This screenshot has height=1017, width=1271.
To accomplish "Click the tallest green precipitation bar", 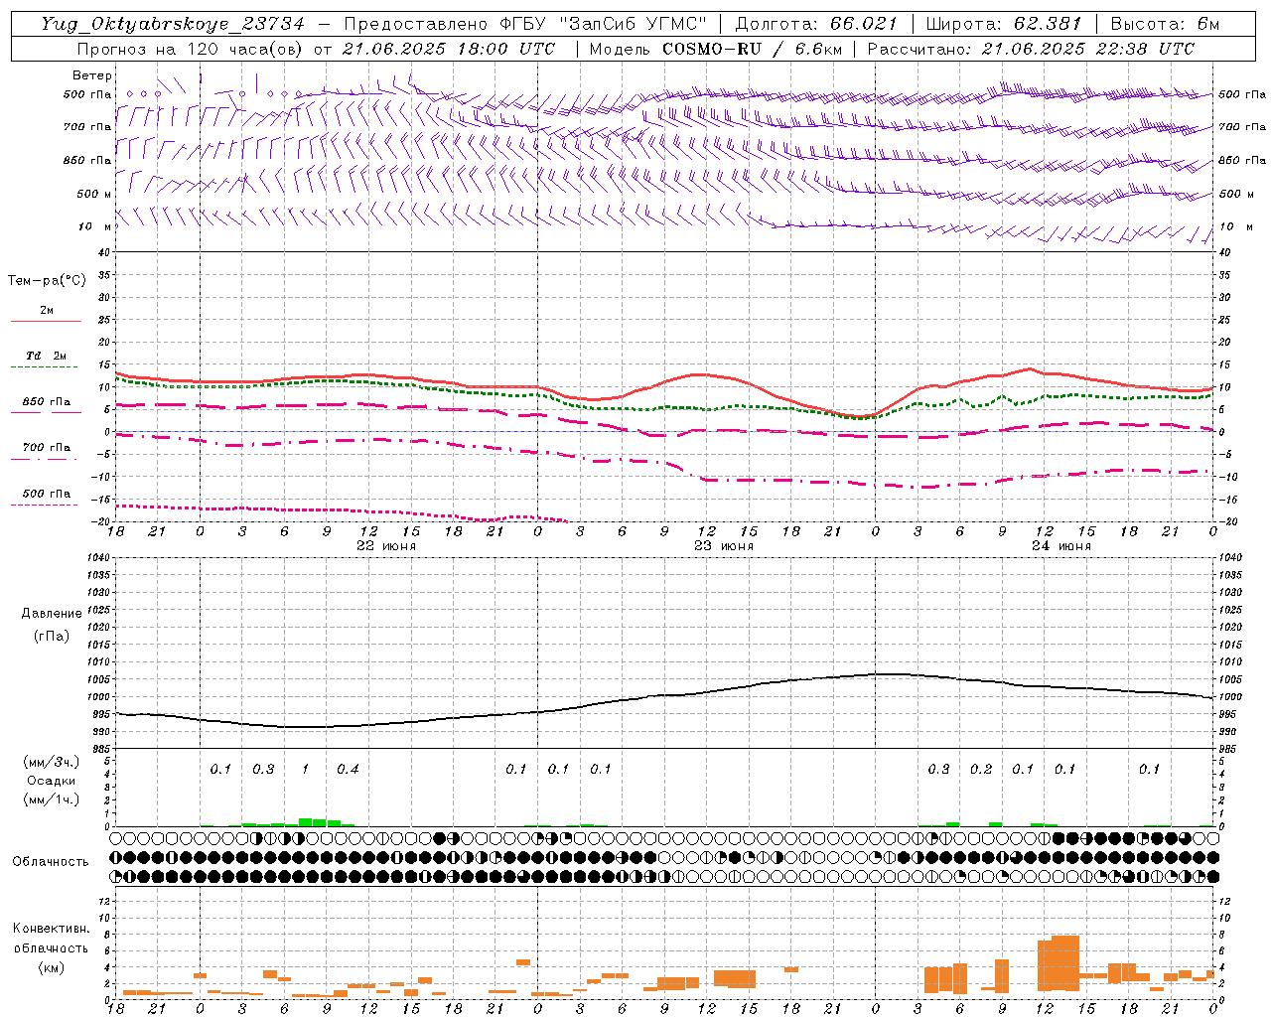I will point(306,822).
